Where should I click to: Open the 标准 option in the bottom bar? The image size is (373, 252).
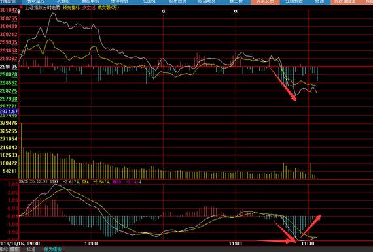(x=31, y=249)
